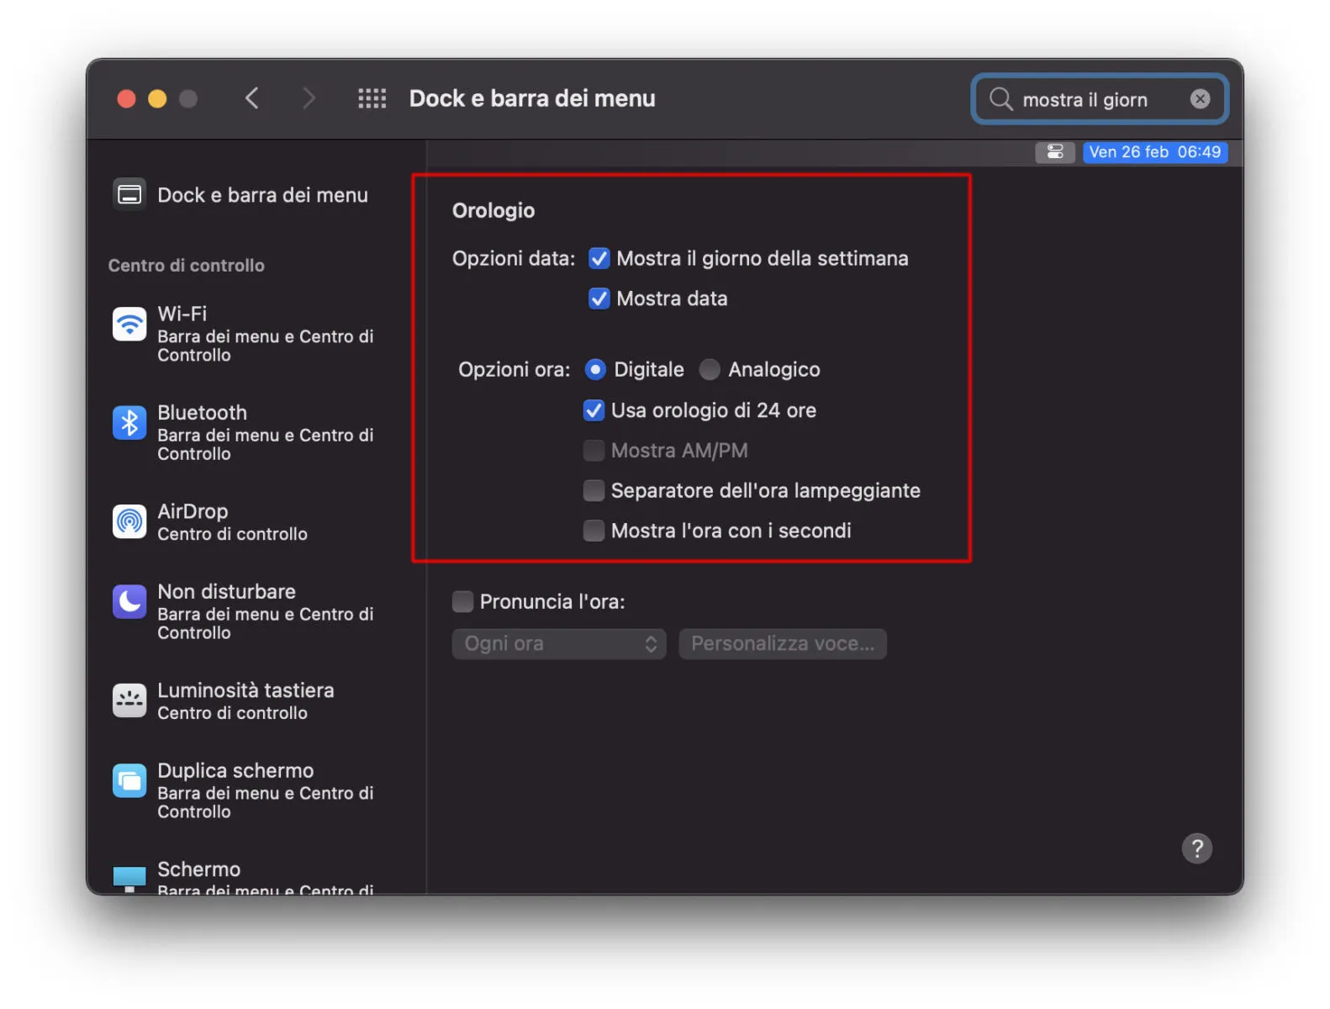The height and width of the screenshot is (1009, 1330).
Task: Go forward with the right chevron arrow
Action: 309,98
